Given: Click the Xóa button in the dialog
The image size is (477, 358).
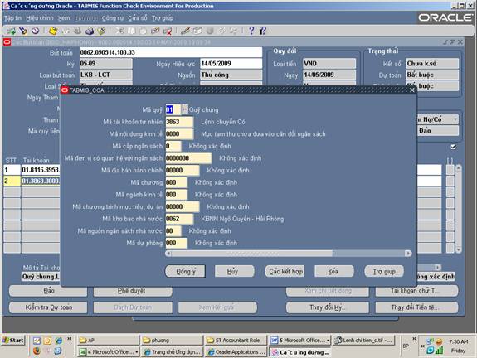Looking at the screenshot, I should point(334,271).
